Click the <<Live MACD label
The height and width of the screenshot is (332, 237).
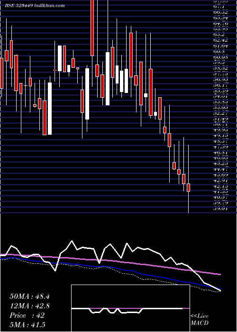pyautogui.click(x=200, y=320)
